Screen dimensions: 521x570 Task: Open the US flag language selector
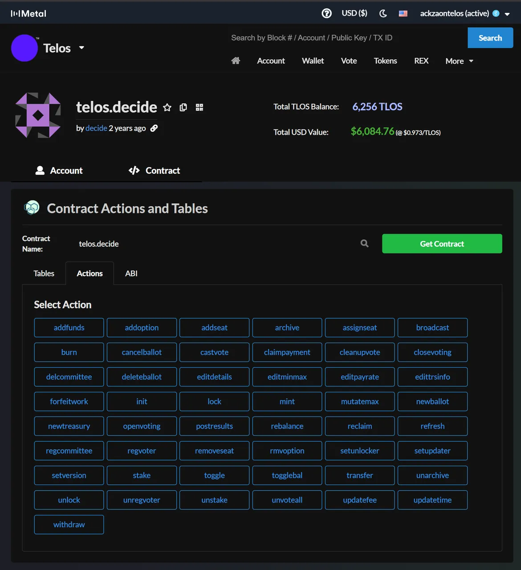(x=403, y=13)
